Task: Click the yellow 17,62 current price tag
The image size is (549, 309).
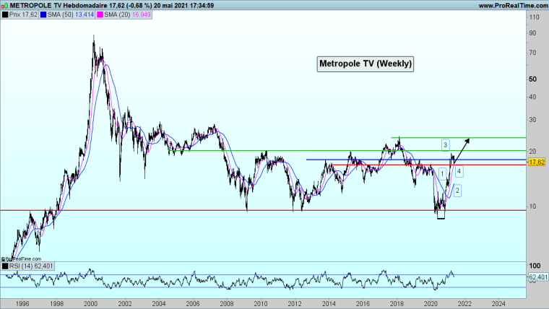Action: click(x=537, y=162)
